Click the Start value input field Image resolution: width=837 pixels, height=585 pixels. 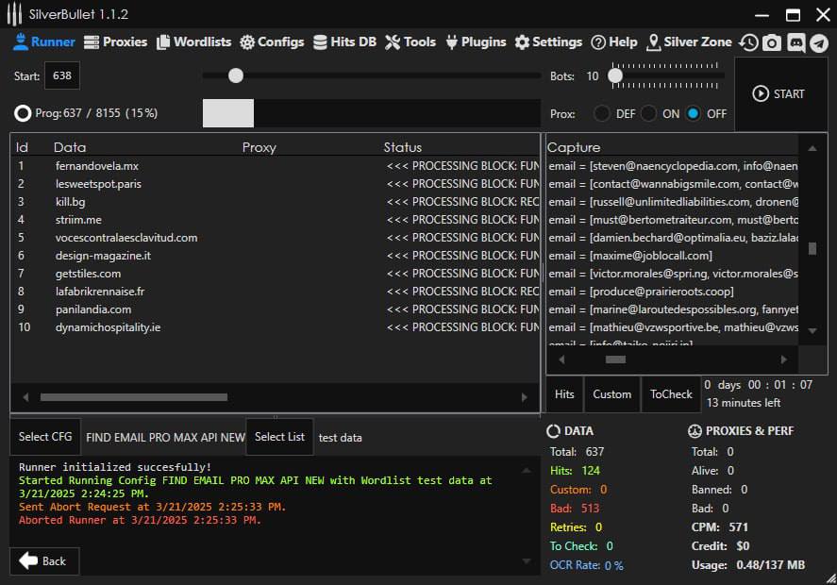pyautogui.click(x=61, y=75)
